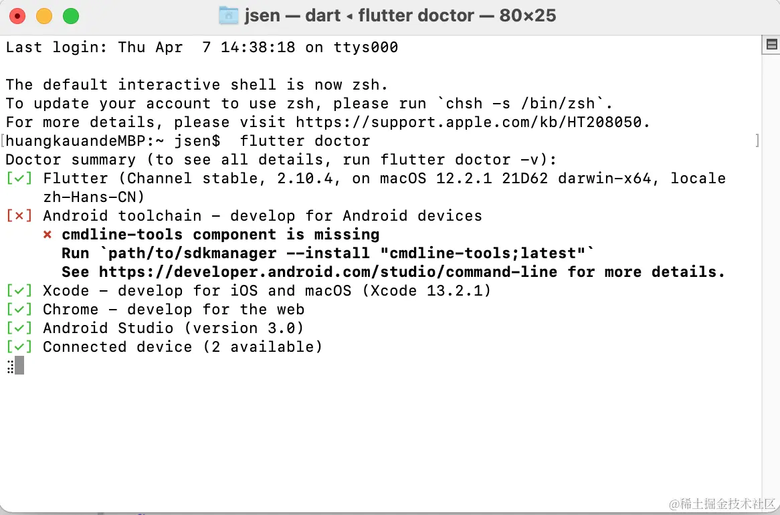The width and height of the screenshot is (780, 515).
Task: Click the gray block terminal cursor
Action: point(19,366)
